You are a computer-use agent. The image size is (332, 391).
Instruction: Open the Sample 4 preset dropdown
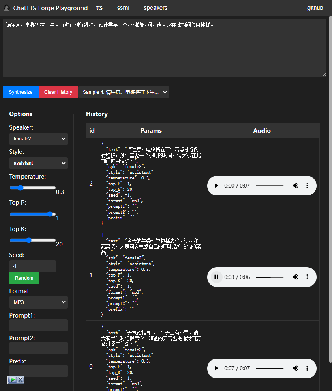click(124, 92)
